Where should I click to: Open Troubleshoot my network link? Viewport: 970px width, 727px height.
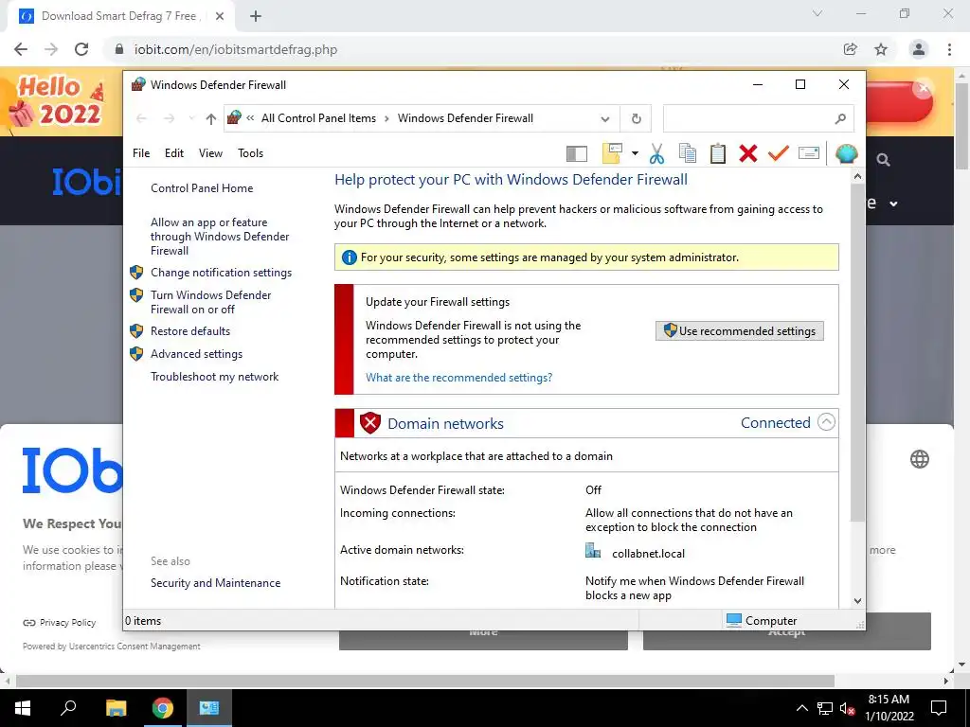(x=214, y=377)
